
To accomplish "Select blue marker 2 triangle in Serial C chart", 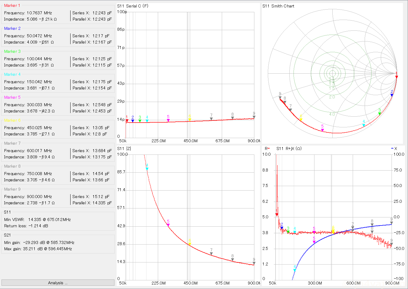I will [133, 121].
